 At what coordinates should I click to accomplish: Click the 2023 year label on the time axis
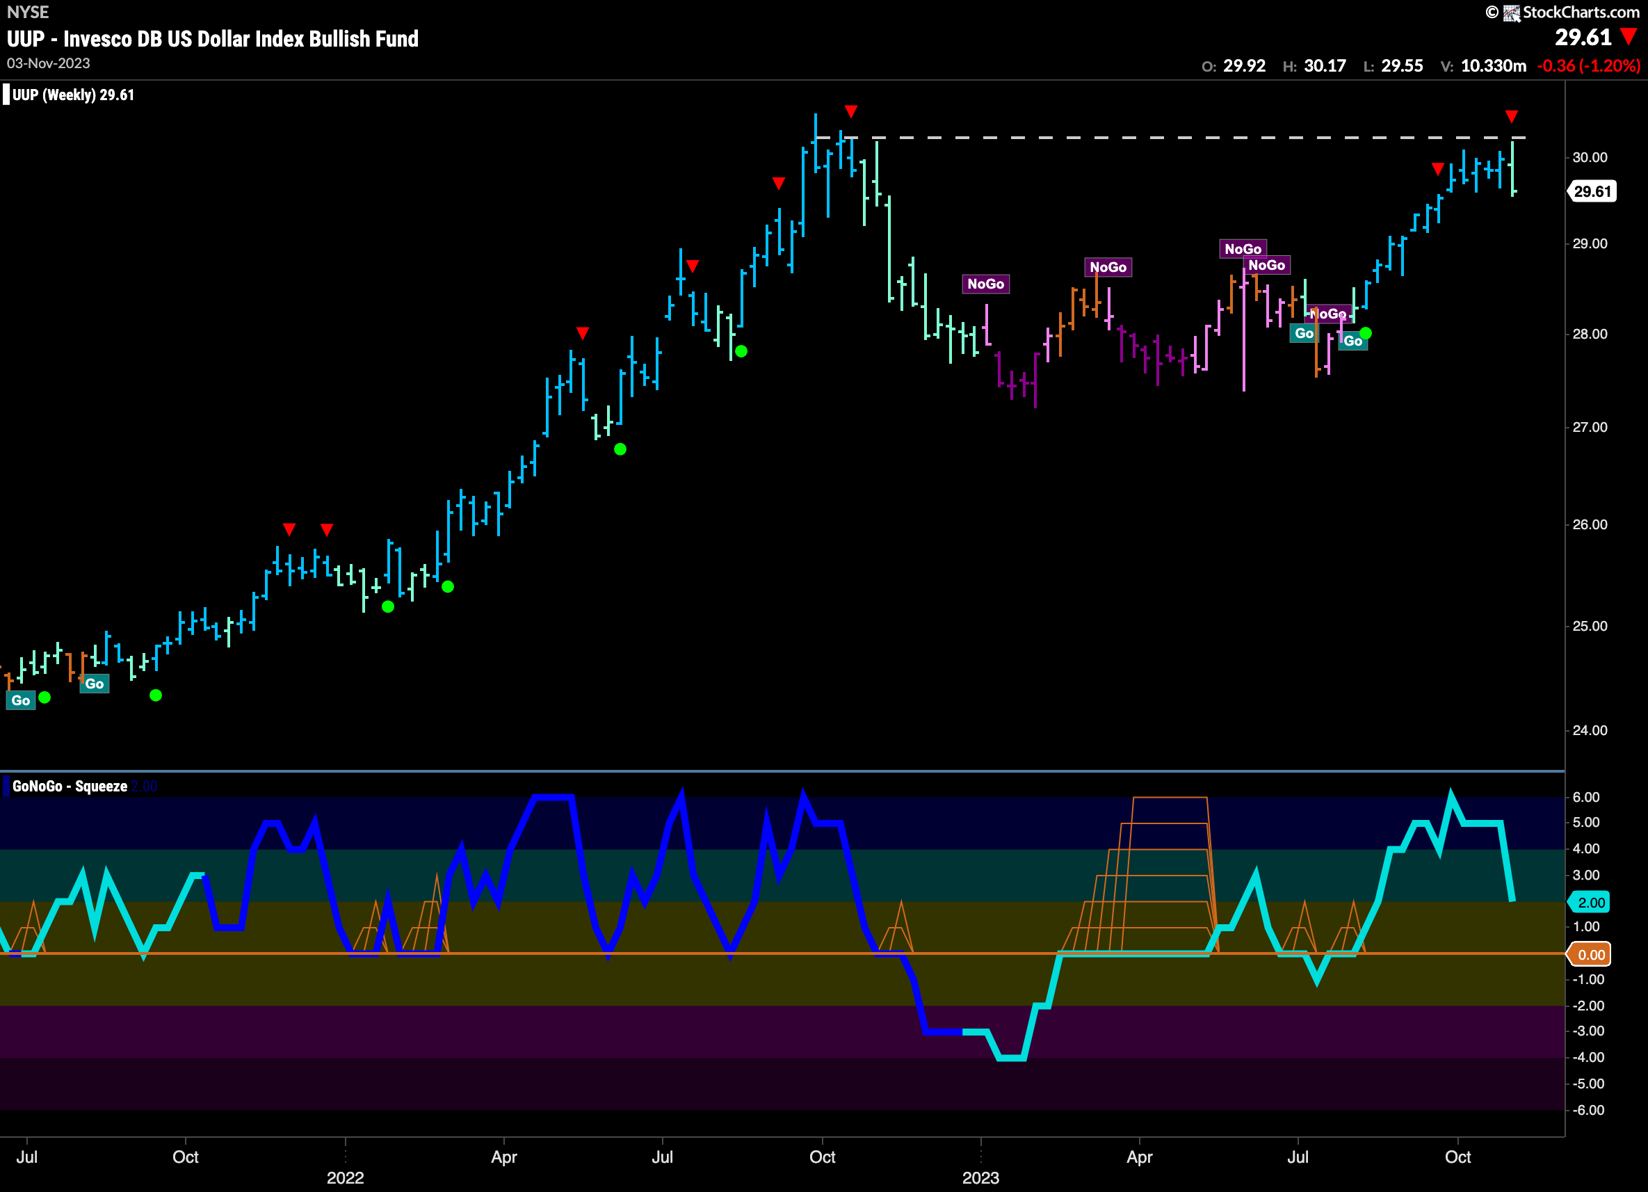click(x=981, y=1178)
